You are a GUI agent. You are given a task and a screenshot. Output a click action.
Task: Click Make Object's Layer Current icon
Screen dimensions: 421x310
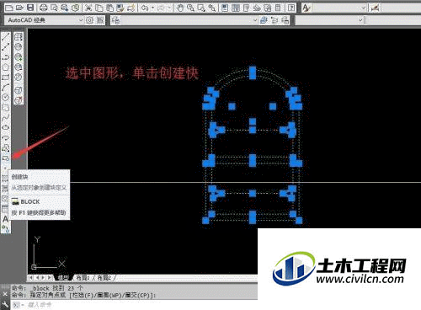pyautogui.click(x=264, y=20)
